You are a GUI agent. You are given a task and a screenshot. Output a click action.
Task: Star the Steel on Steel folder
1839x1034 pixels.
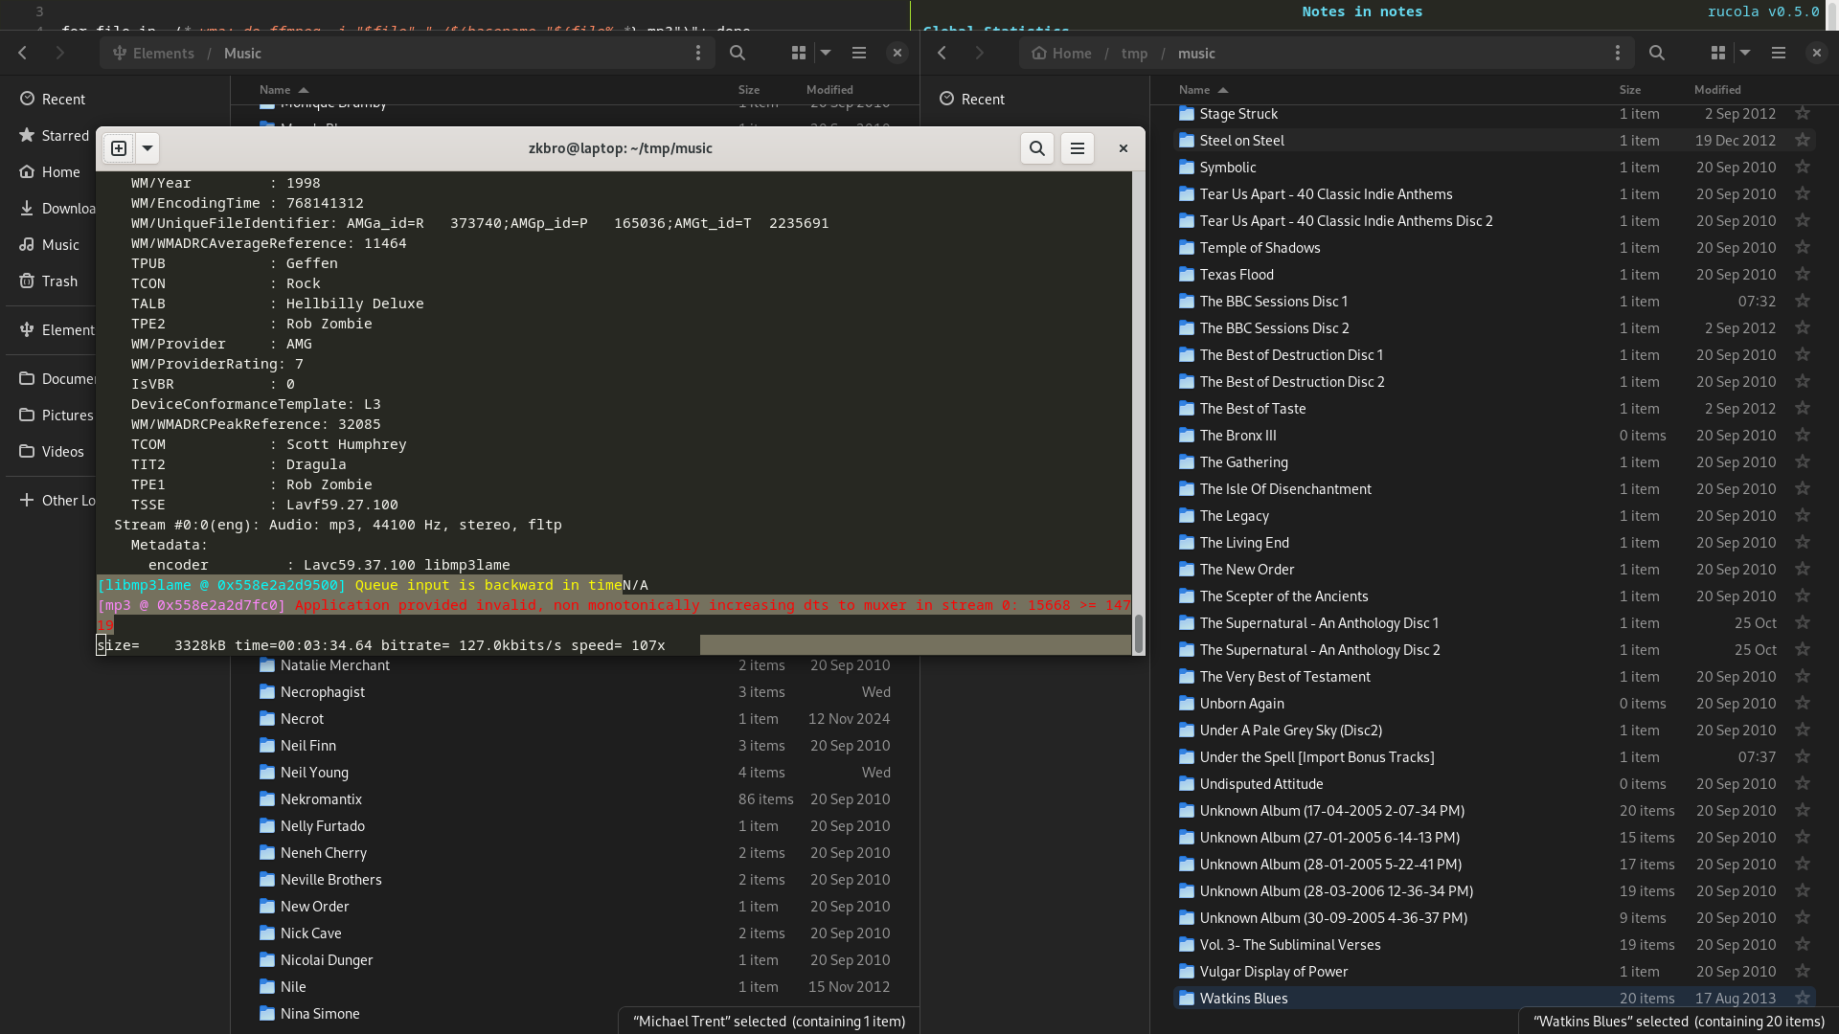point(1803,141)
